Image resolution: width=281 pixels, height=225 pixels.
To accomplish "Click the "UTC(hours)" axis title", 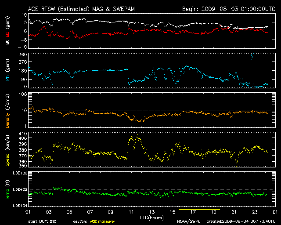I will pos(151,218).
